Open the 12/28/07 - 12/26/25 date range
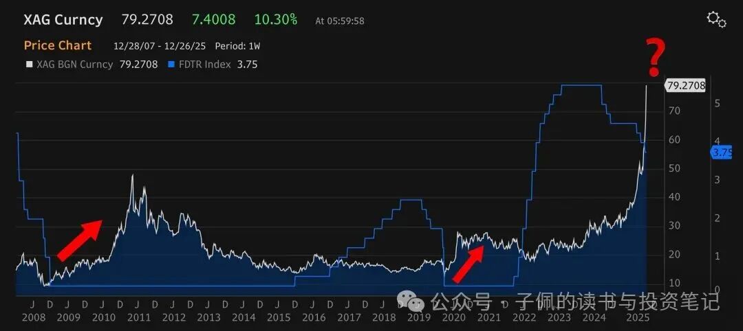The height and width of the screenshot is (331, 743). 160,46
